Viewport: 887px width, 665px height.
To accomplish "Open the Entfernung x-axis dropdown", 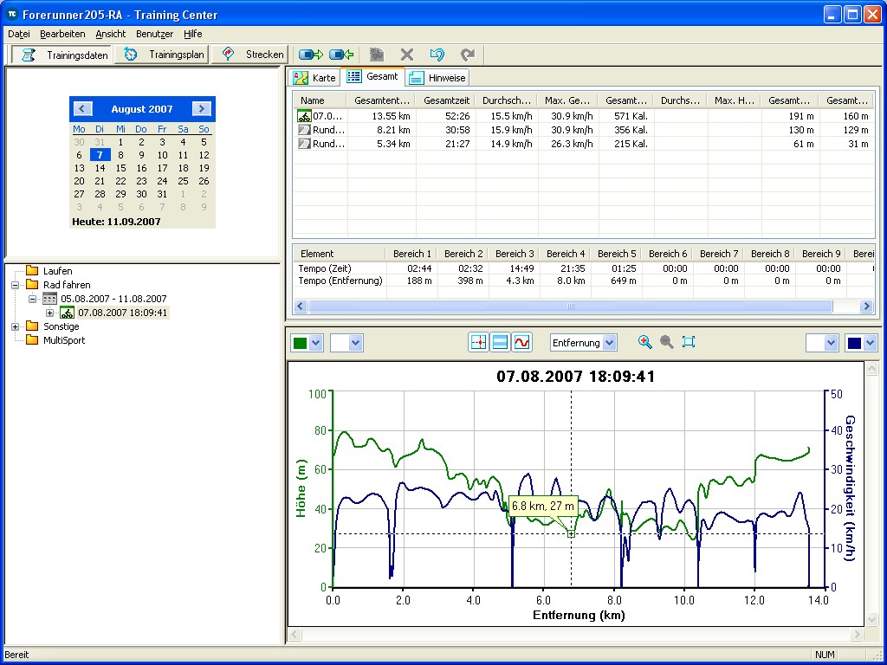I will (609, 343).
